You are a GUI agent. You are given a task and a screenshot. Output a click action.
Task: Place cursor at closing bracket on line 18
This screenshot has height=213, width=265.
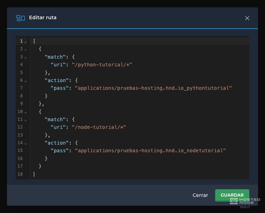tap(34, 174)
